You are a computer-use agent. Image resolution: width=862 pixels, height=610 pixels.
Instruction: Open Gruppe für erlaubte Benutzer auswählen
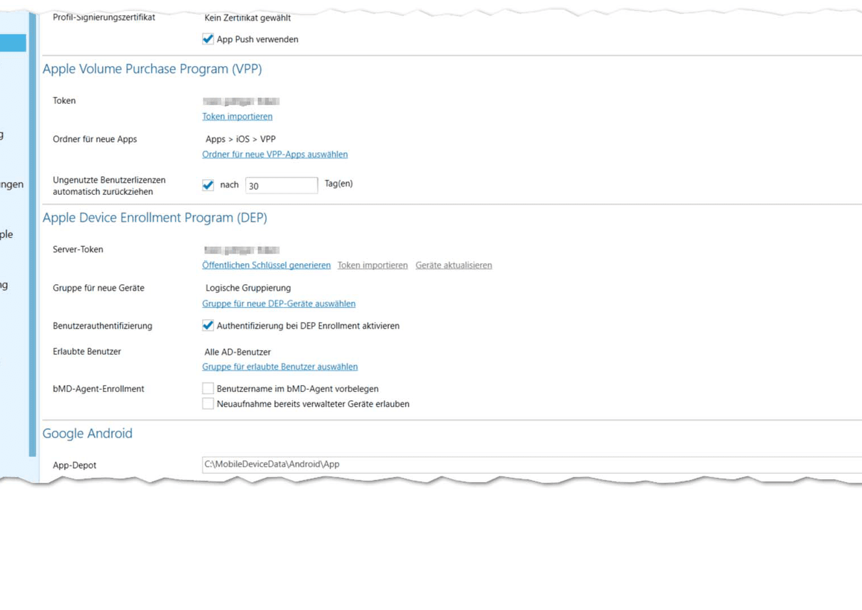coord(280,367)
